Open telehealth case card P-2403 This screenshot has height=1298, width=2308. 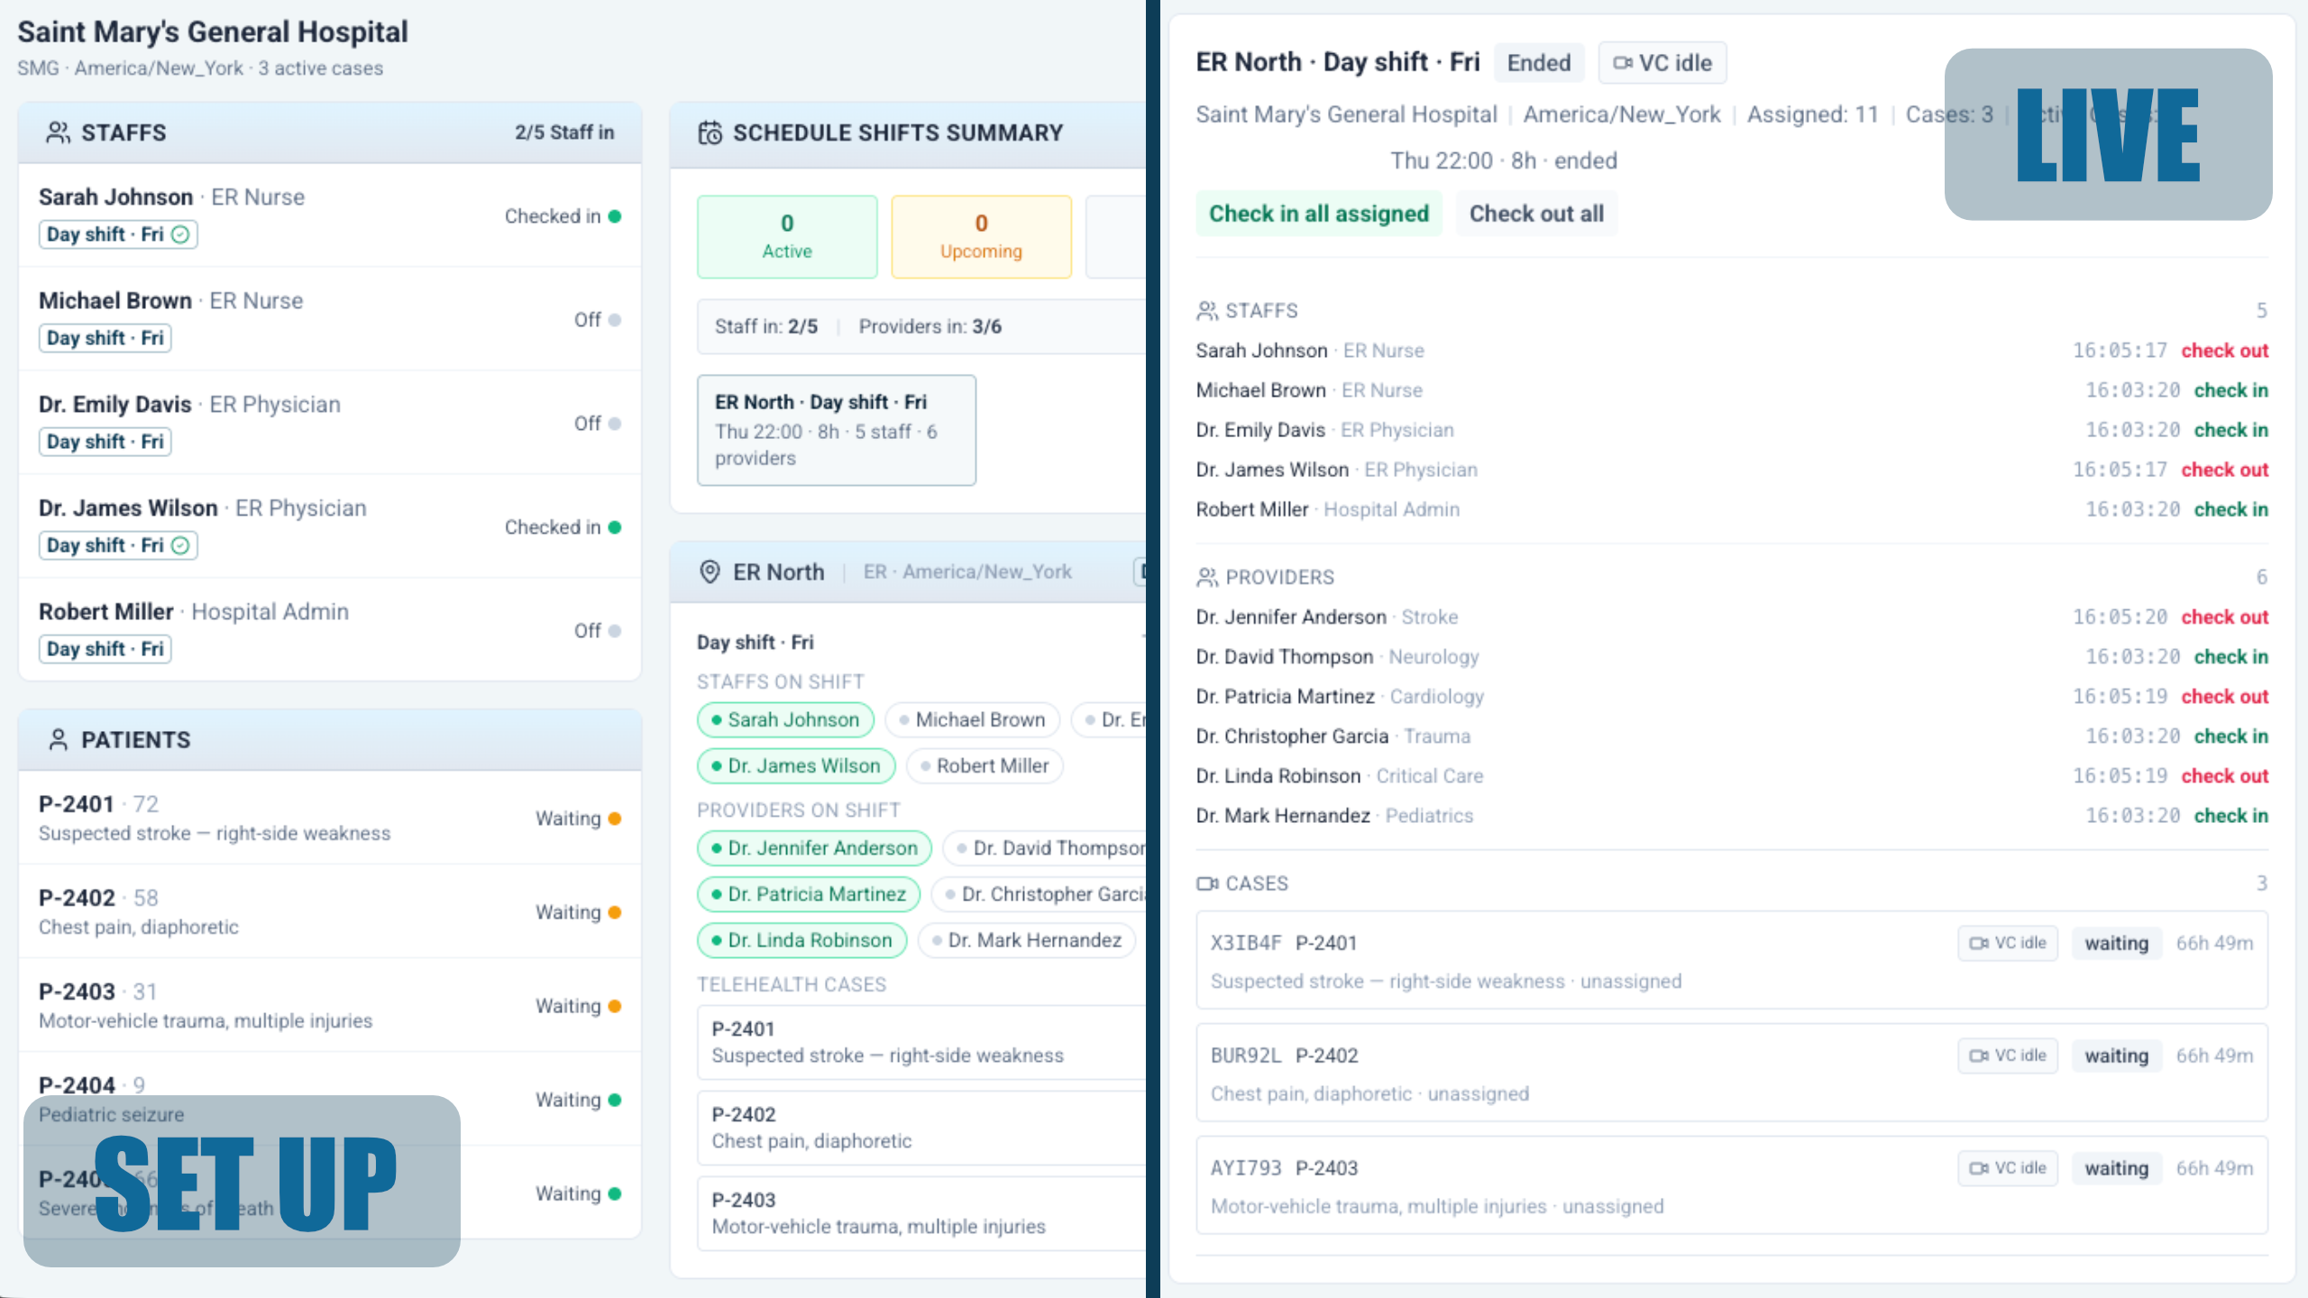tap(921, 1213)
